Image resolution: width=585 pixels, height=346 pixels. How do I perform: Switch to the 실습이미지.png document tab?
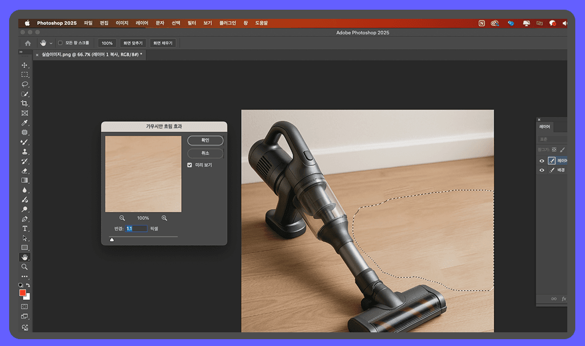90,55
